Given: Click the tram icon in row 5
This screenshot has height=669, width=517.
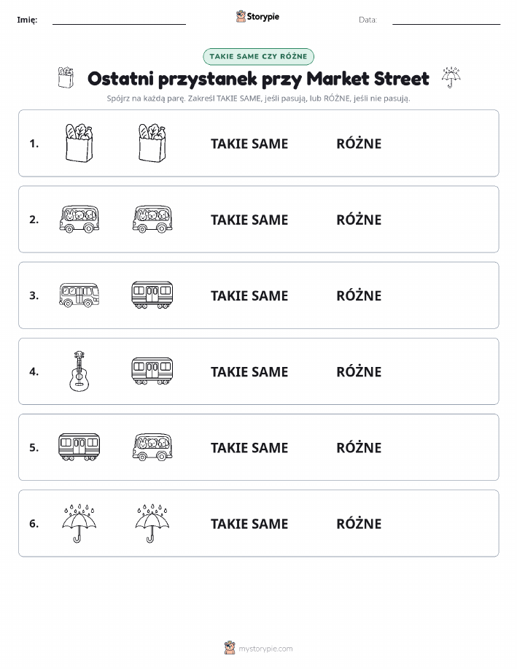Looking at the screenshot, I should pyautogui.click(x=79, y=446).
